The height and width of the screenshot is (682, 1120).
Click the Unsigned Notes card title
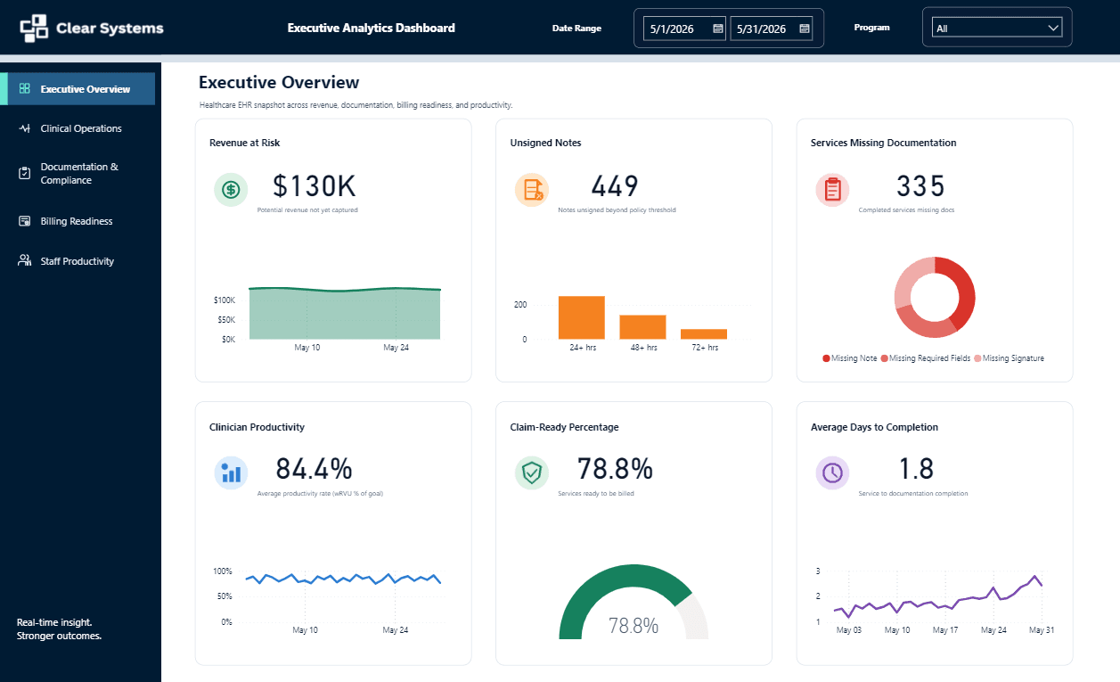pyautogui.click(x=545, y=143)
